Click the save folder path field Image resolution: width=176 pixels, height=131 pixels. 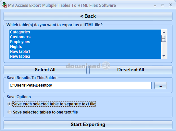(80, 85)
